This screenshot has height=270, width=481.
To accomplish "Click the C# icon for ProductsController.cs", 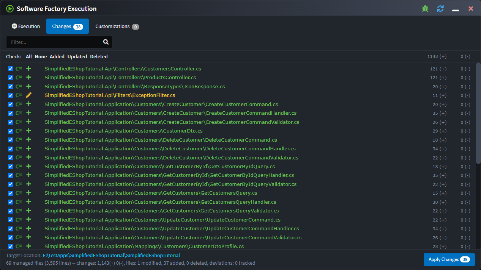I will (19, 77).
